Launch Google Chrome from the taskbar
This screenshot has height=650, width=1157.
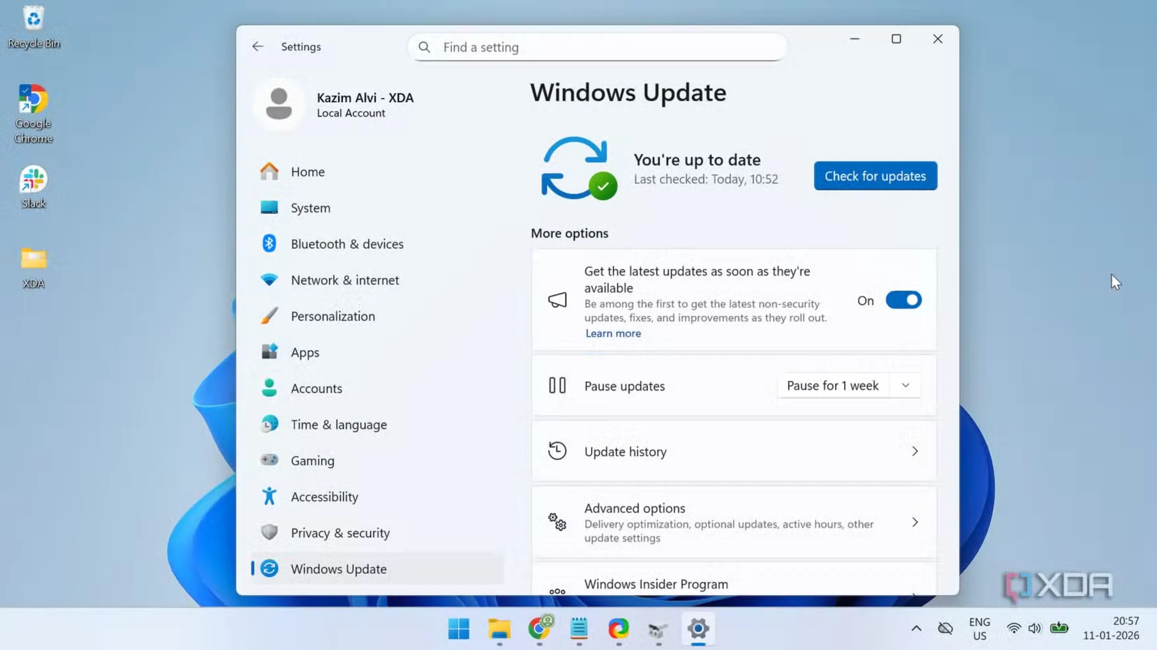539,629
